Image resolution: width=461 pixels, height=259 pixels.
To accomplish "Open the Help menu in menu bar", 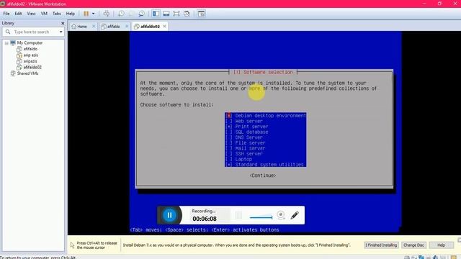I will (71, 14).
